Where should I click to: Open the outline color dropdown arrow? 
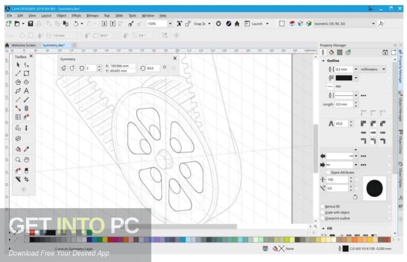tap(356, 78)
